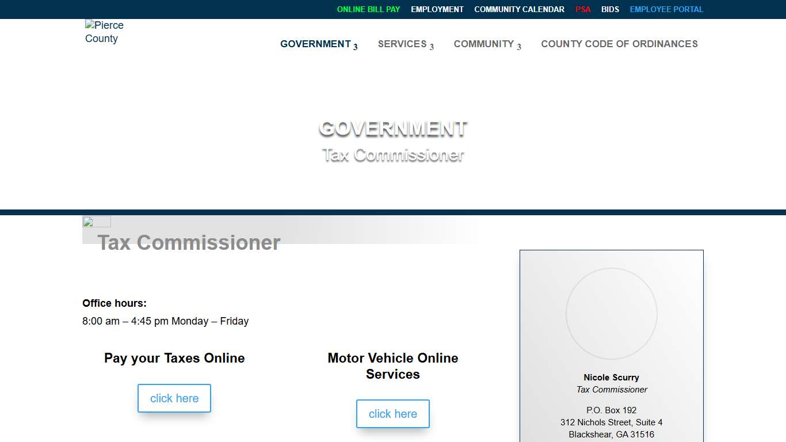
Task: View the Community Calendar
Action: (519, 9)
